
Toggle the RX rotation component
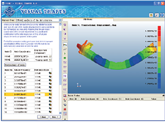tap(65, 80)
